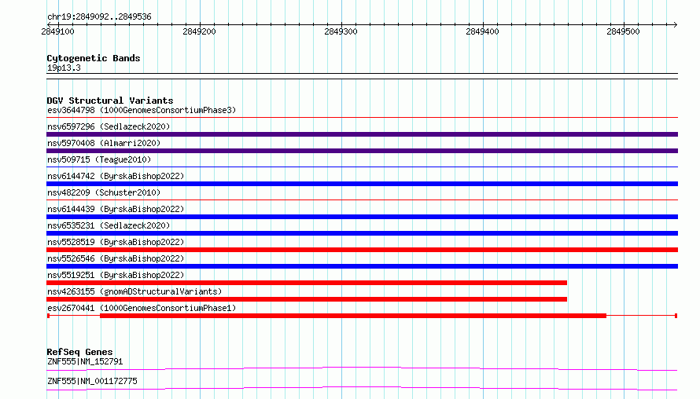Click the red bar below nsv5519251
This screenshot has width=700, height=399.
(307, 283)
